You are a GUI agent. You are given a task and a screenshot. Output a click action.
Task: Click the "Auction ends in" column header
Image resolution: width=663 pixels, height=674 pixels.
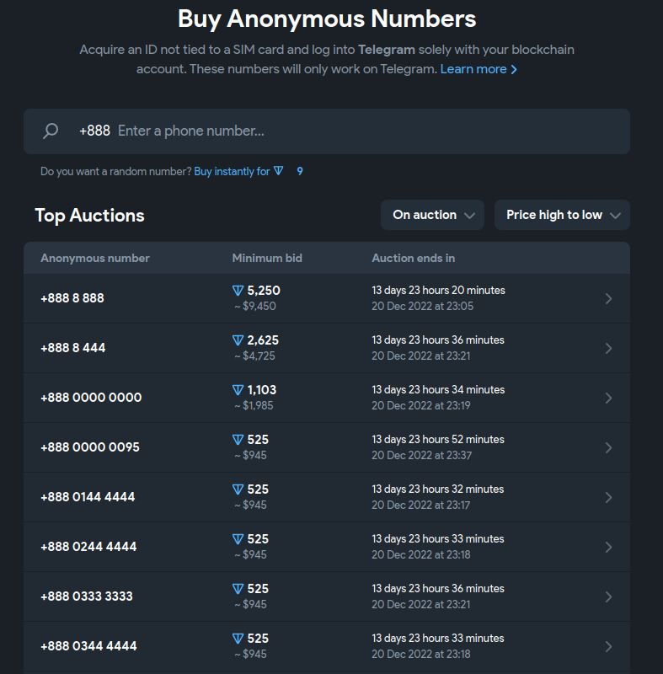pyautogui.click(x=414, y=258)
